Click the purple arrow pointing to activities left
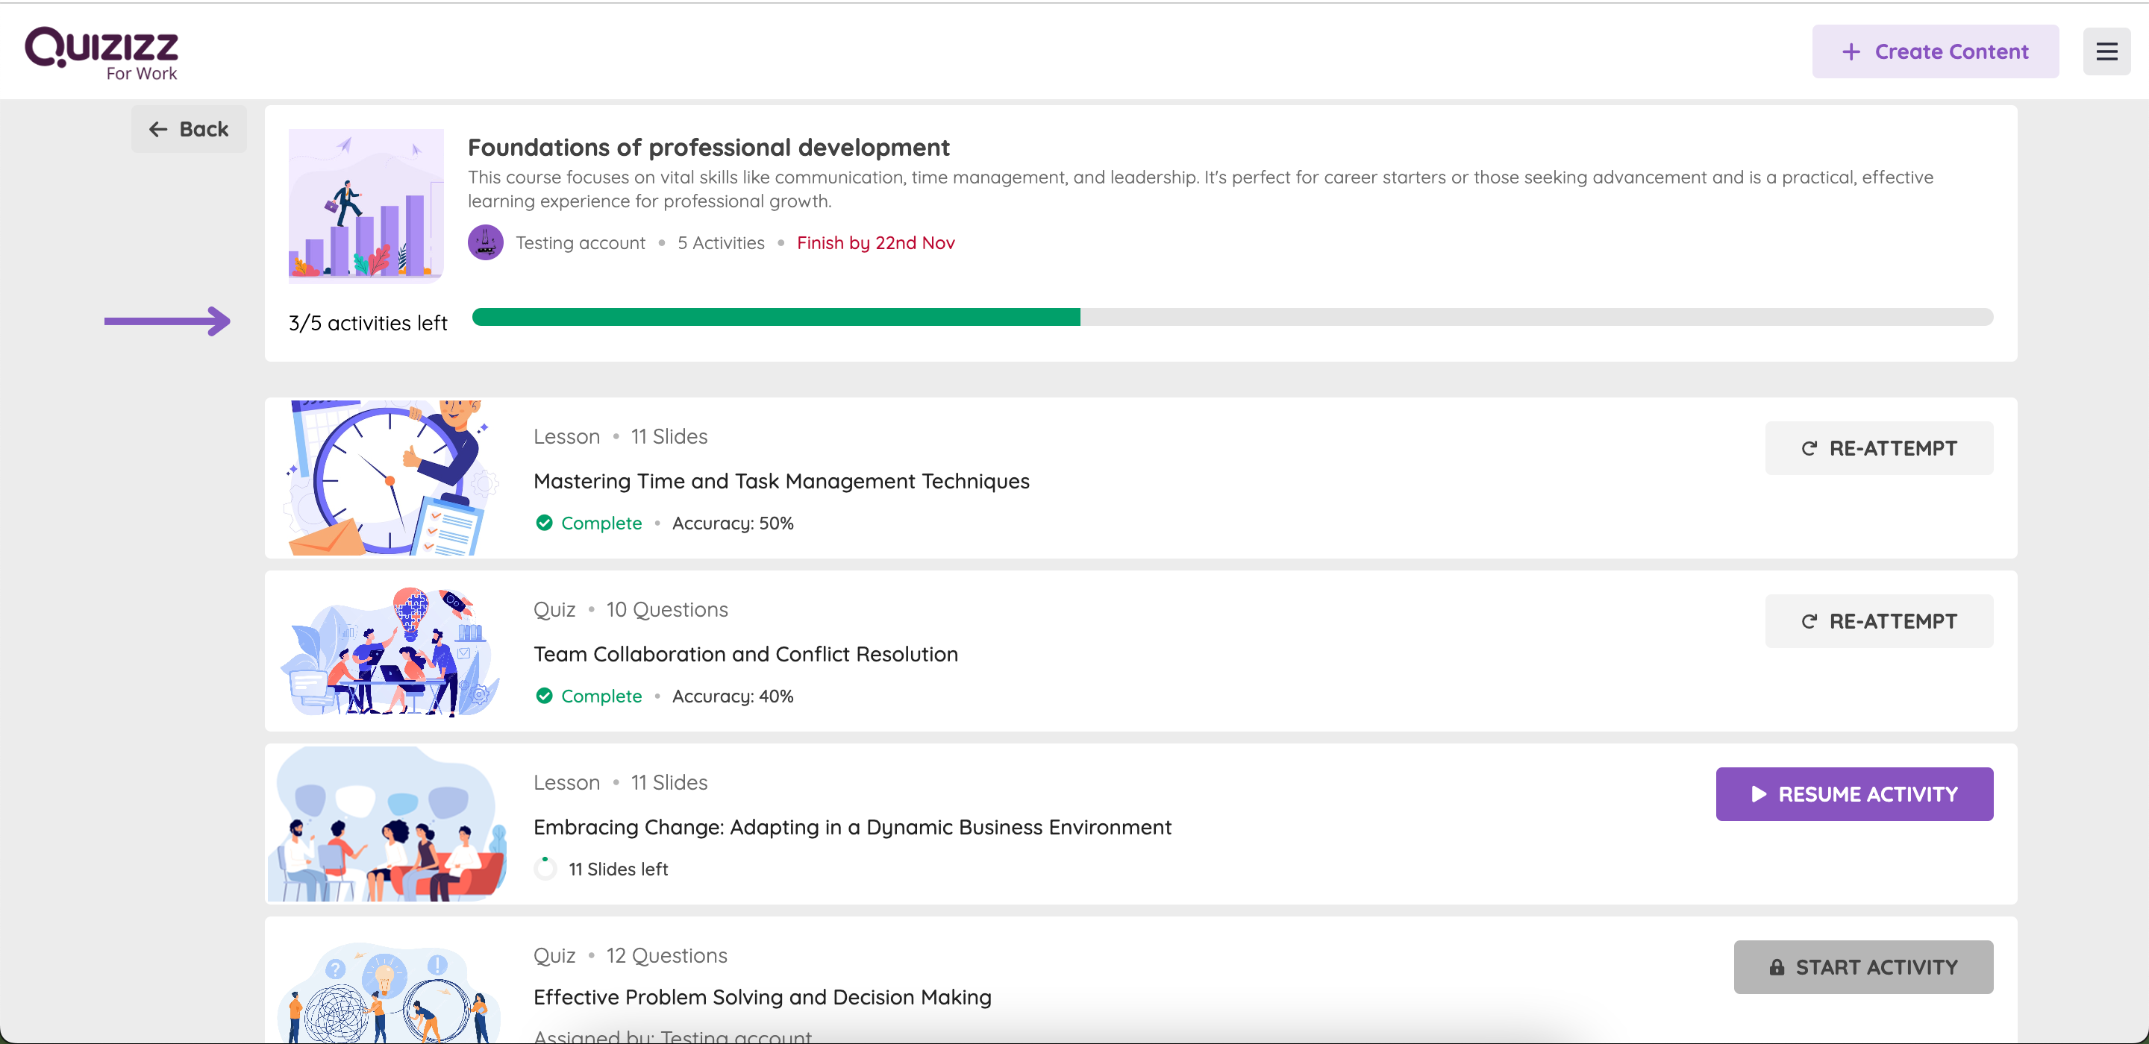Screen dimensions: 2149x1044 (167, 321)
